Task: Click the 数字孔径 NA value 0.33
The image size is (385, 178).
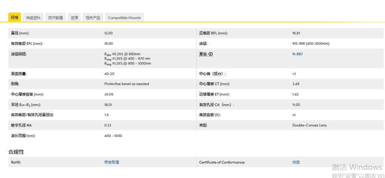Action: coord(108,125)
